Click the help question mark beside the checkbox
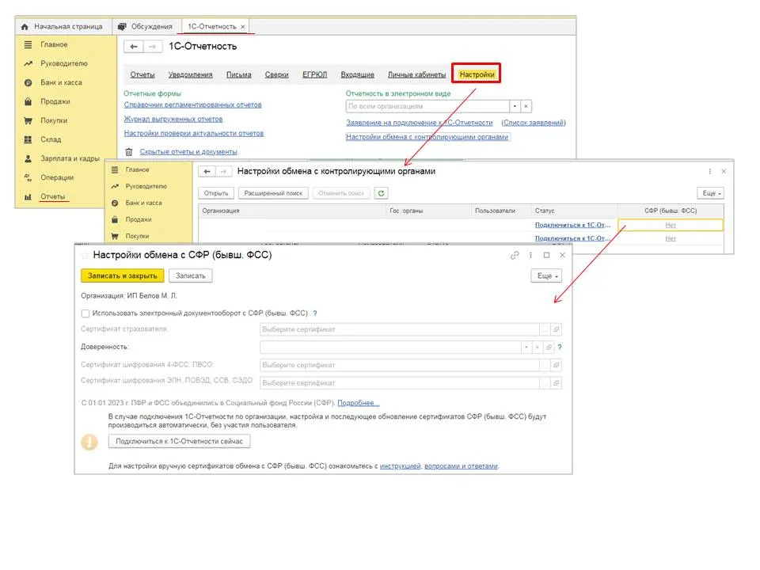760x570 pixels. pos(315,313)
